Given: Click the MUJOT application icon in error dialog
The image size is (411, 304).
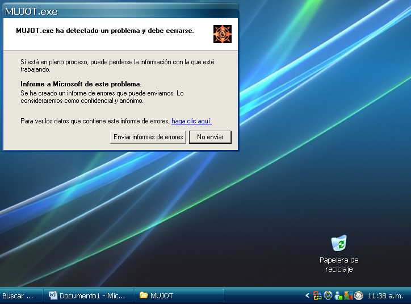Looking at the screenshot, I should pos(222,34).
